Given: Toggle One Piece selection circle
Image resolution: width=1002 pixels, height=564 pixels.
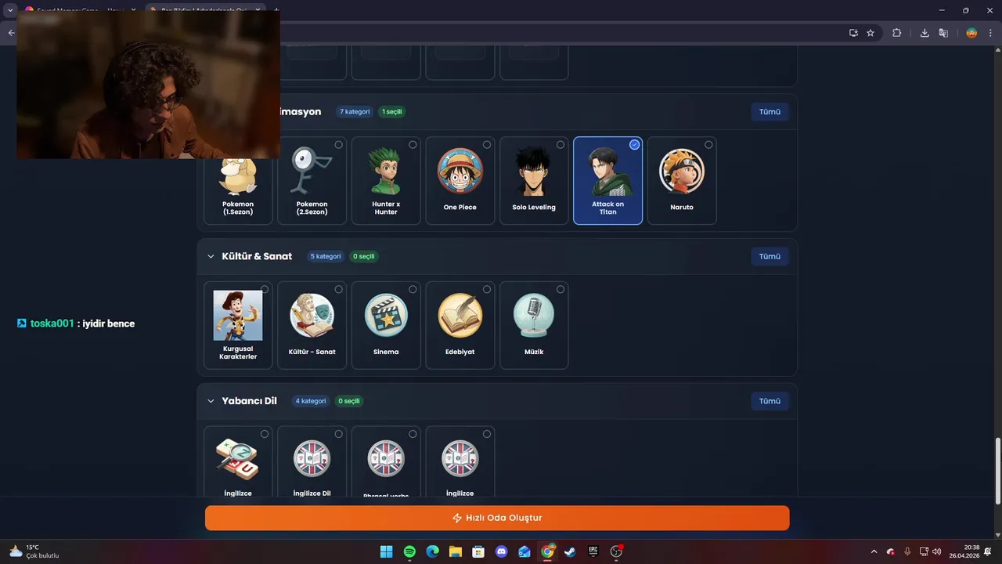Looking at the screenshot, I should 487,145.
